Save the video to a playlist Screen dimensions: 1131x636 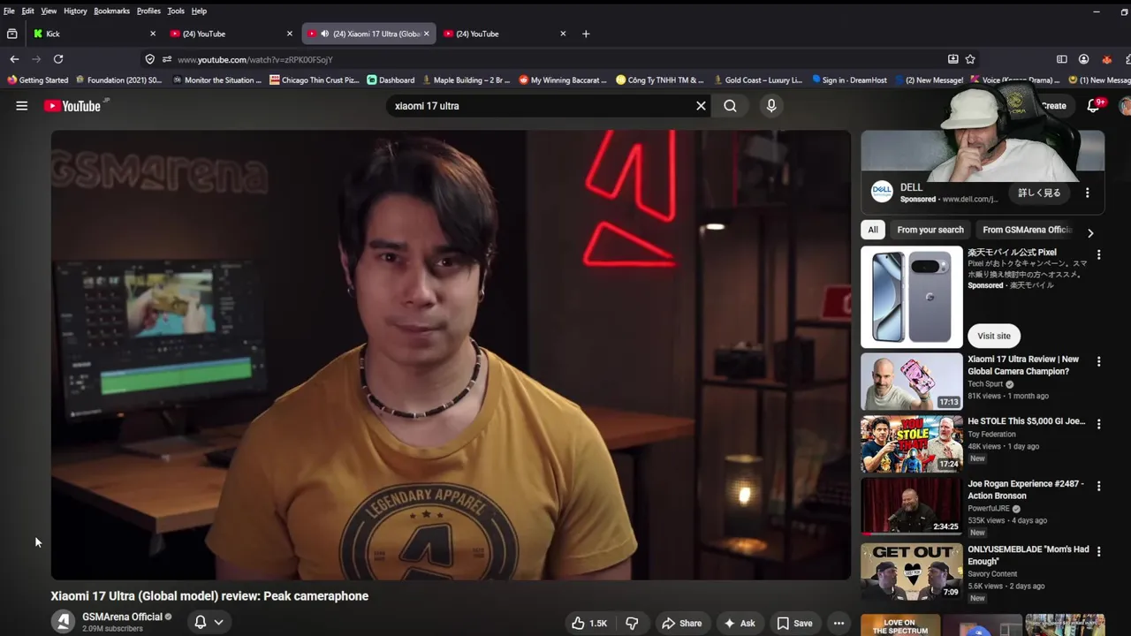[794, 623]
